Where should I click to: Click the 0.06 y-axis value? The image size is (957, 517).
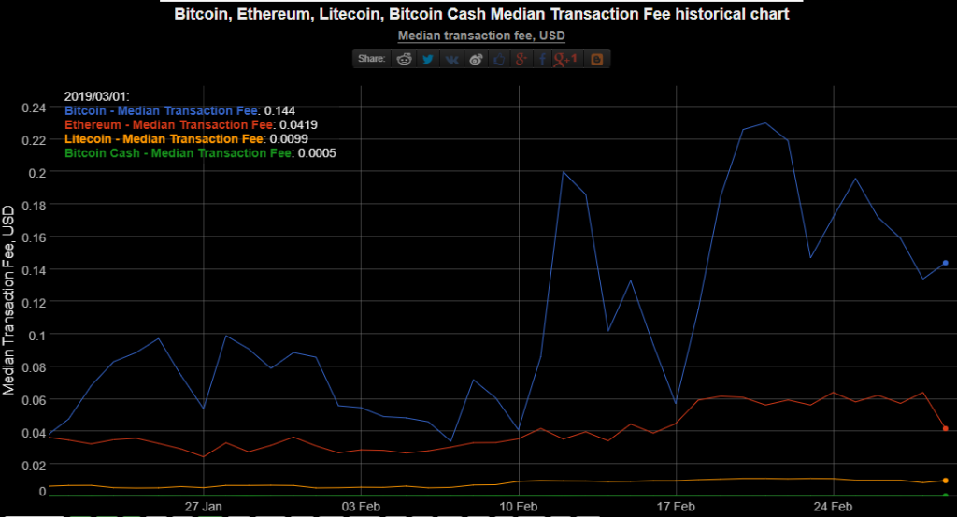(x=35, y=400)
